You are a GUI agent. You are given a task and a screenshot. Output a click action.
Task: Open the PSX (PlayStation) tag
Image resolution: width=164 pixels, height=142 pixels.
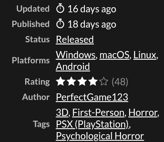point(92,124)
